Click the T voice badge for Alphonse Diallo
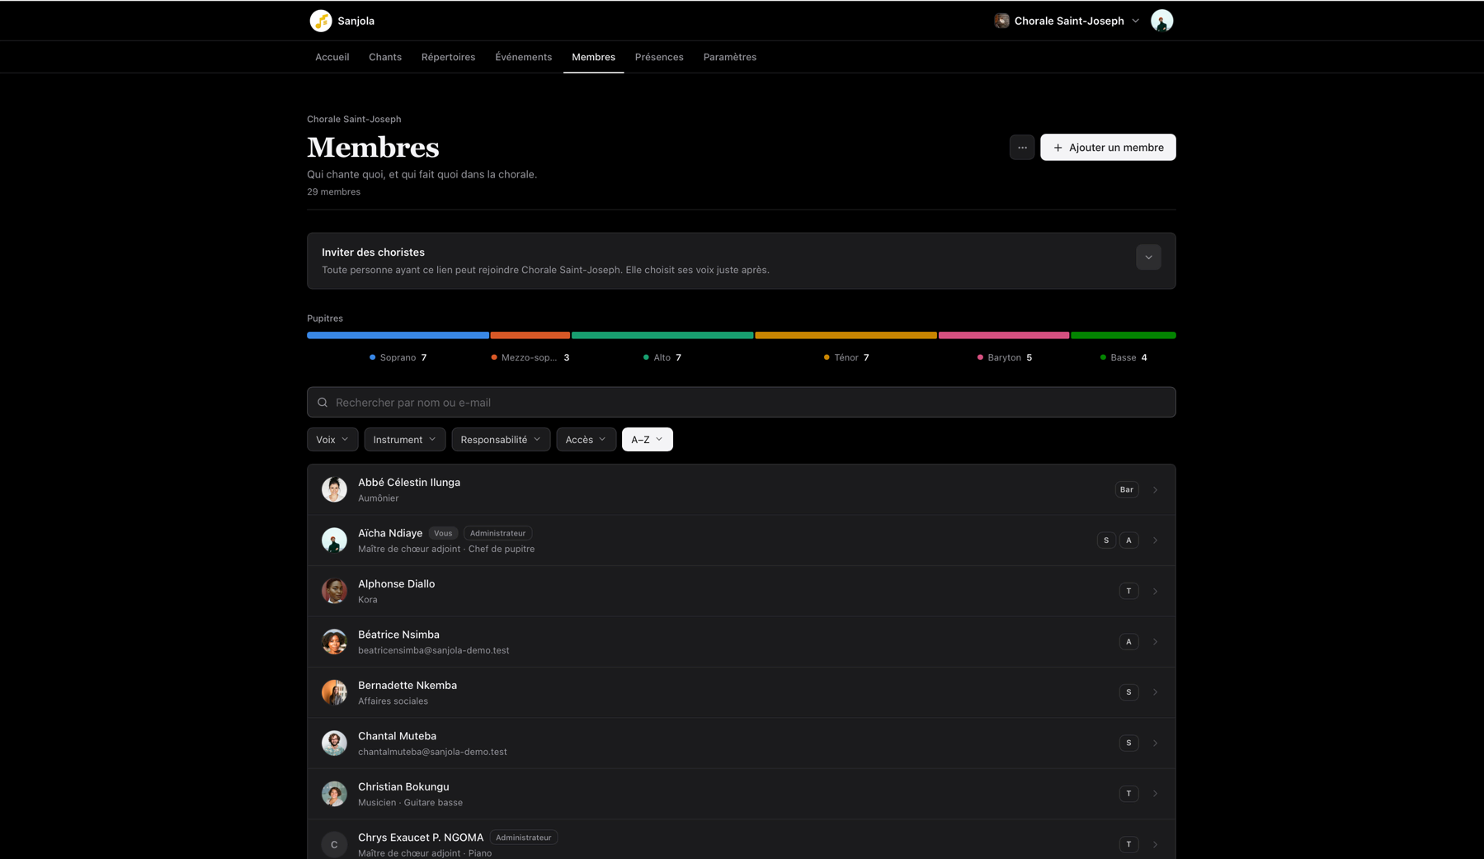The width and height of the screenshot is (1484, 859). coord(1128,592)
